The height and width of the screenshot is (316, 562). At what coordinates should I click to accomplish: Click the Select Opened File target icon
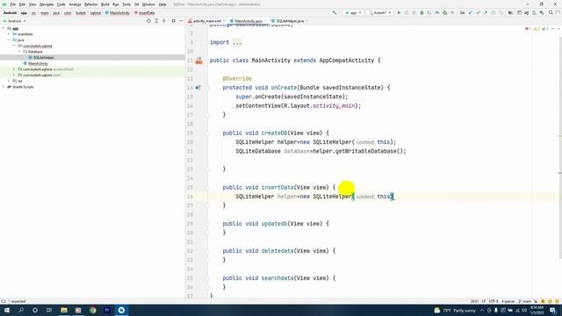[148, 21]
